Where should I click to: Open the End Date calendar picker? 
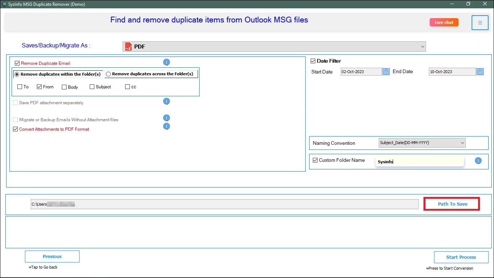[480, 72]
